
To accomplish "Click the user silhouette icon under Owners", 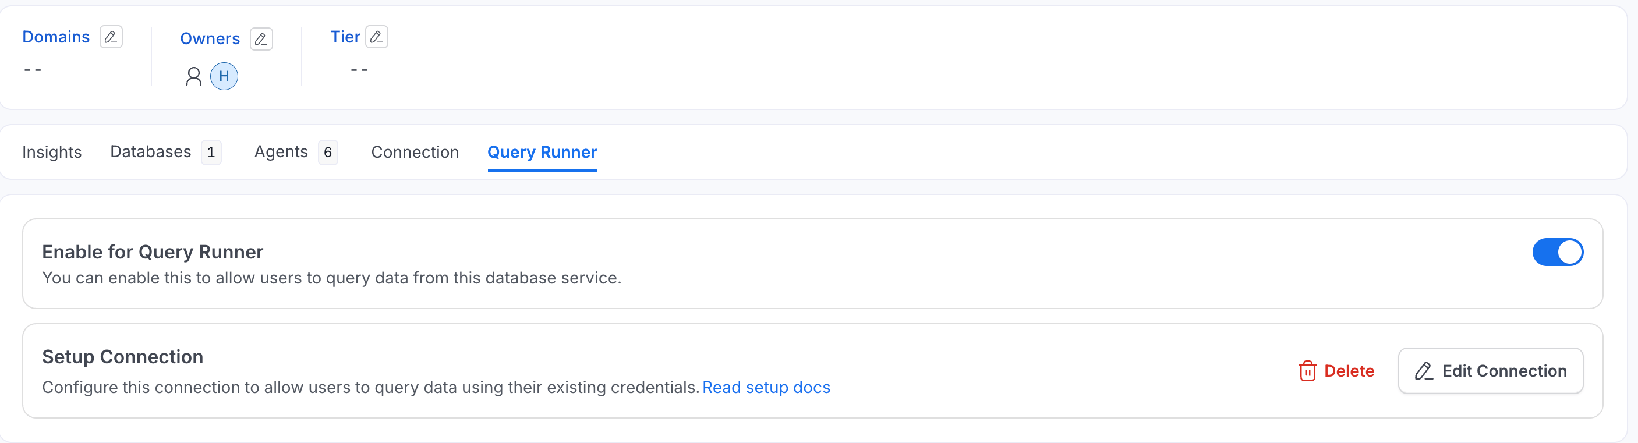I will 193,76.
